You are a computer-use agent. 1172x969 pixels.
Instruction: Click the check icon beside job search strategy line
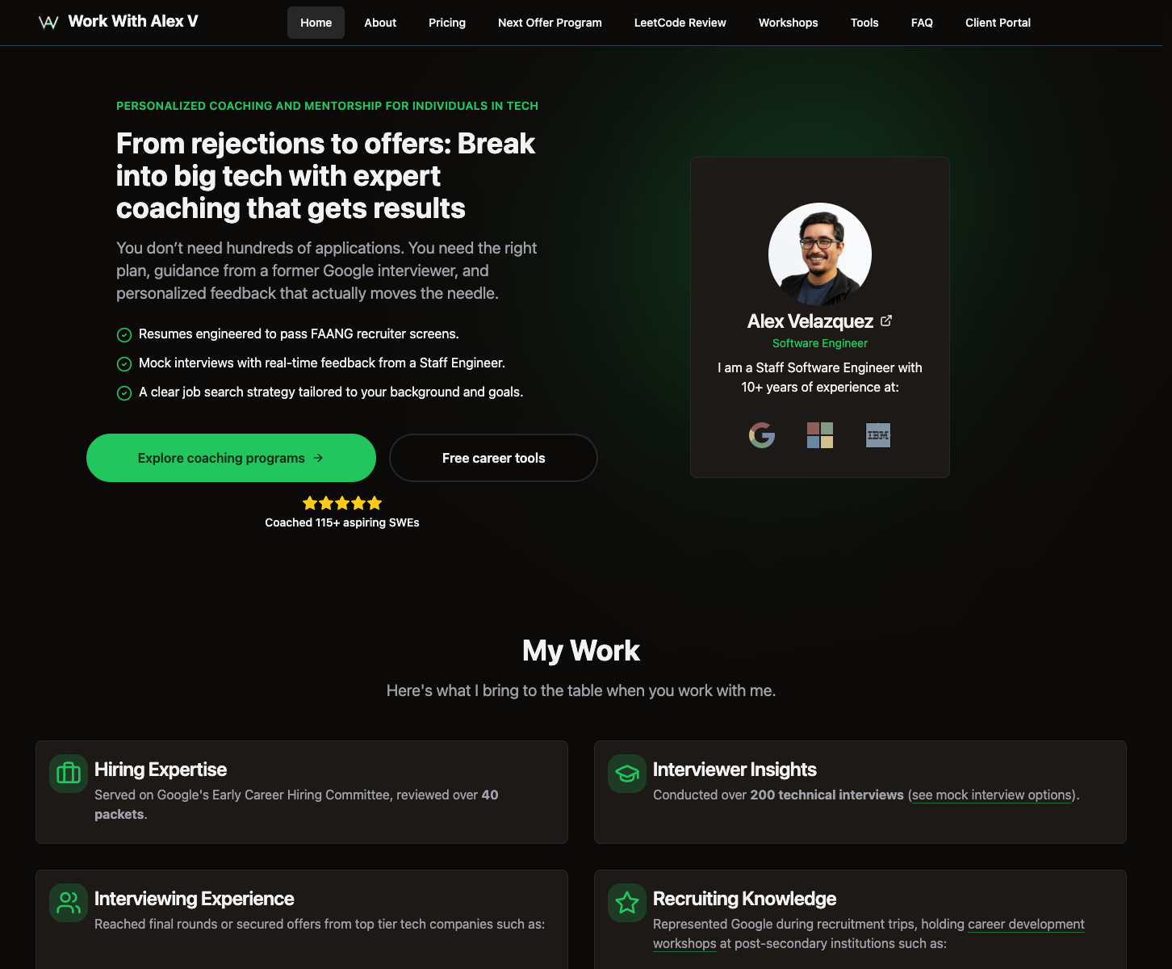coord(124,393)
